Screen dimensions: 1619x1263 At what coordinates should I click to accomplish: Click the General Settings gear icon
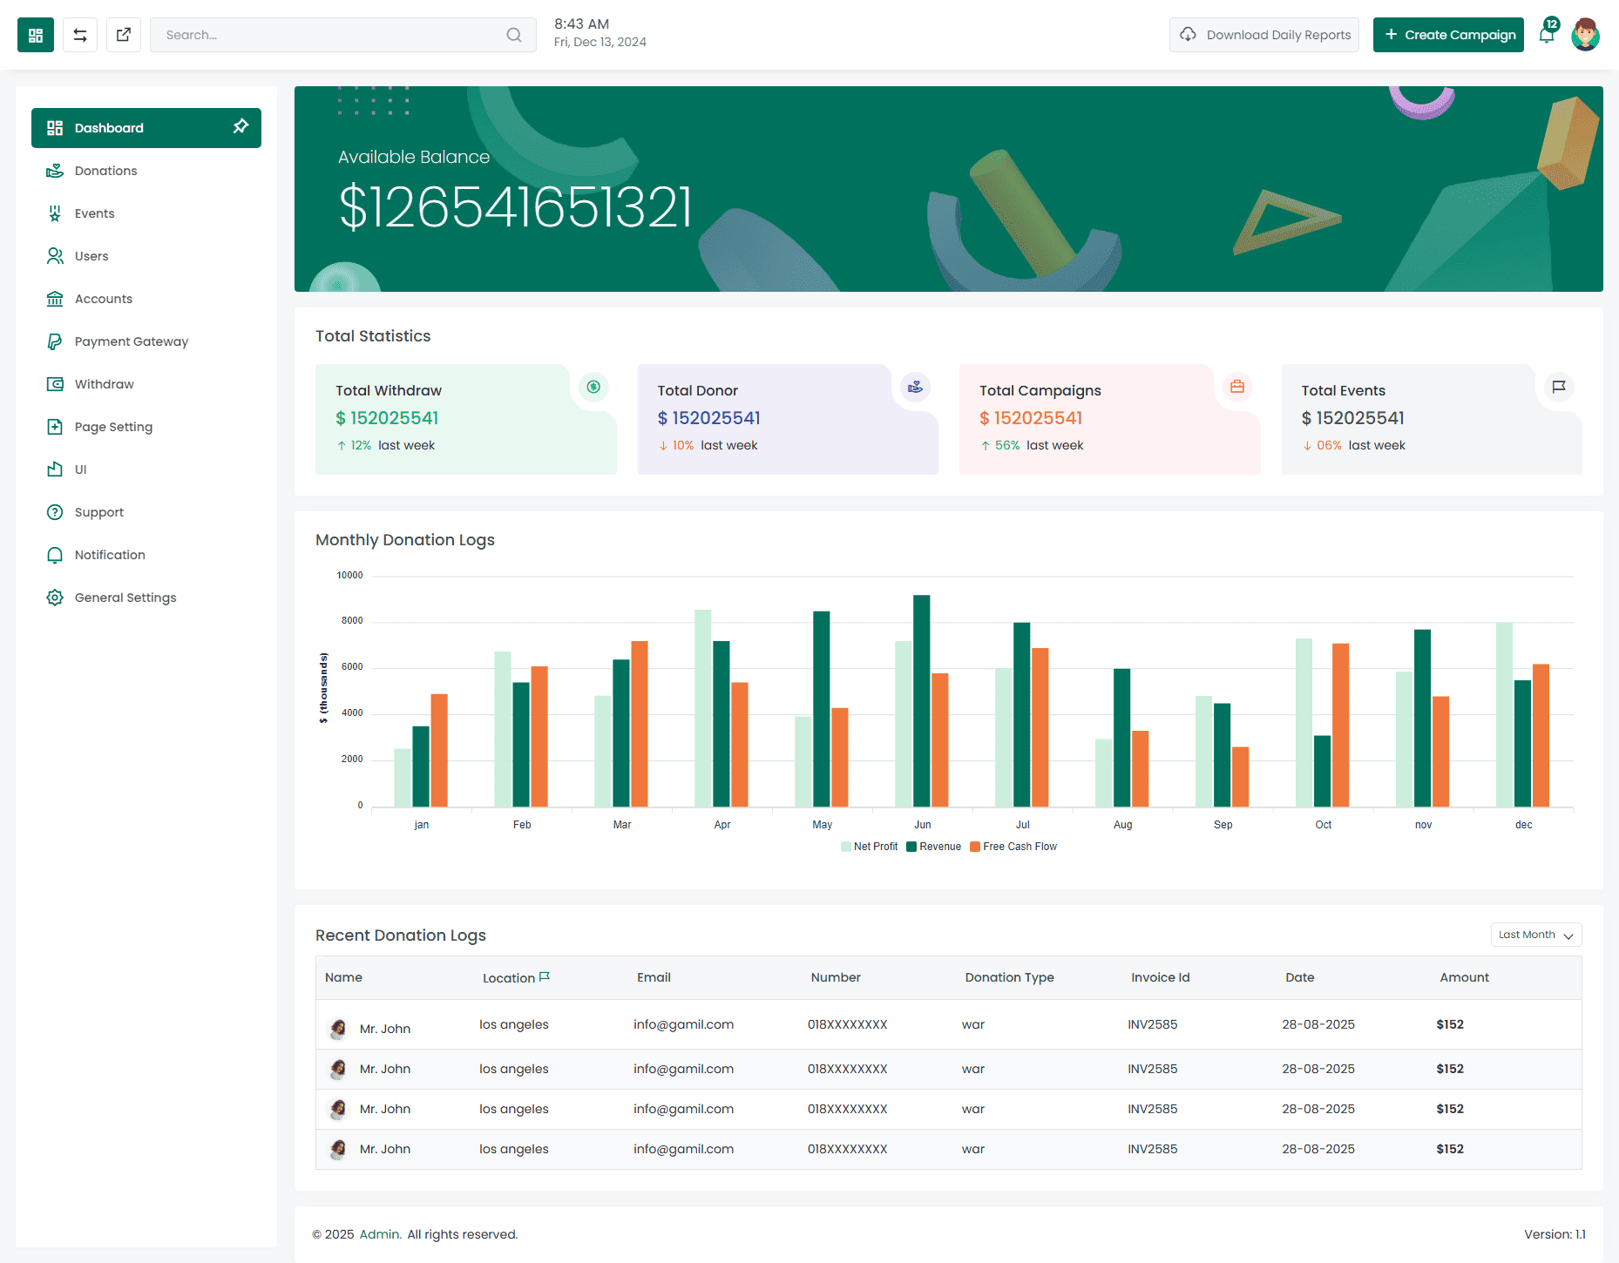55,598
